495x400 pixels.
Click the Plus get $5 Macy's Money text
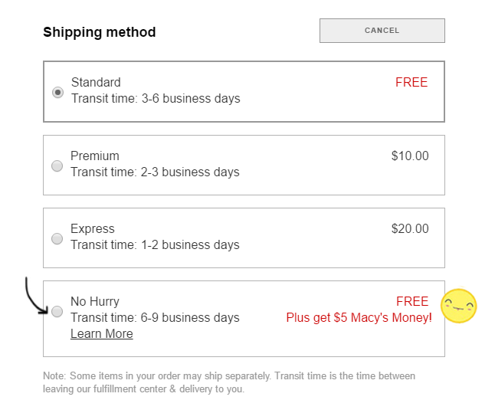click(x=359, y=317)
